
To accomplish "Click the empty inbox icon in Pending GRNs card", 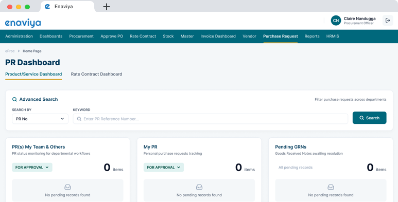I will pos(331,187).
